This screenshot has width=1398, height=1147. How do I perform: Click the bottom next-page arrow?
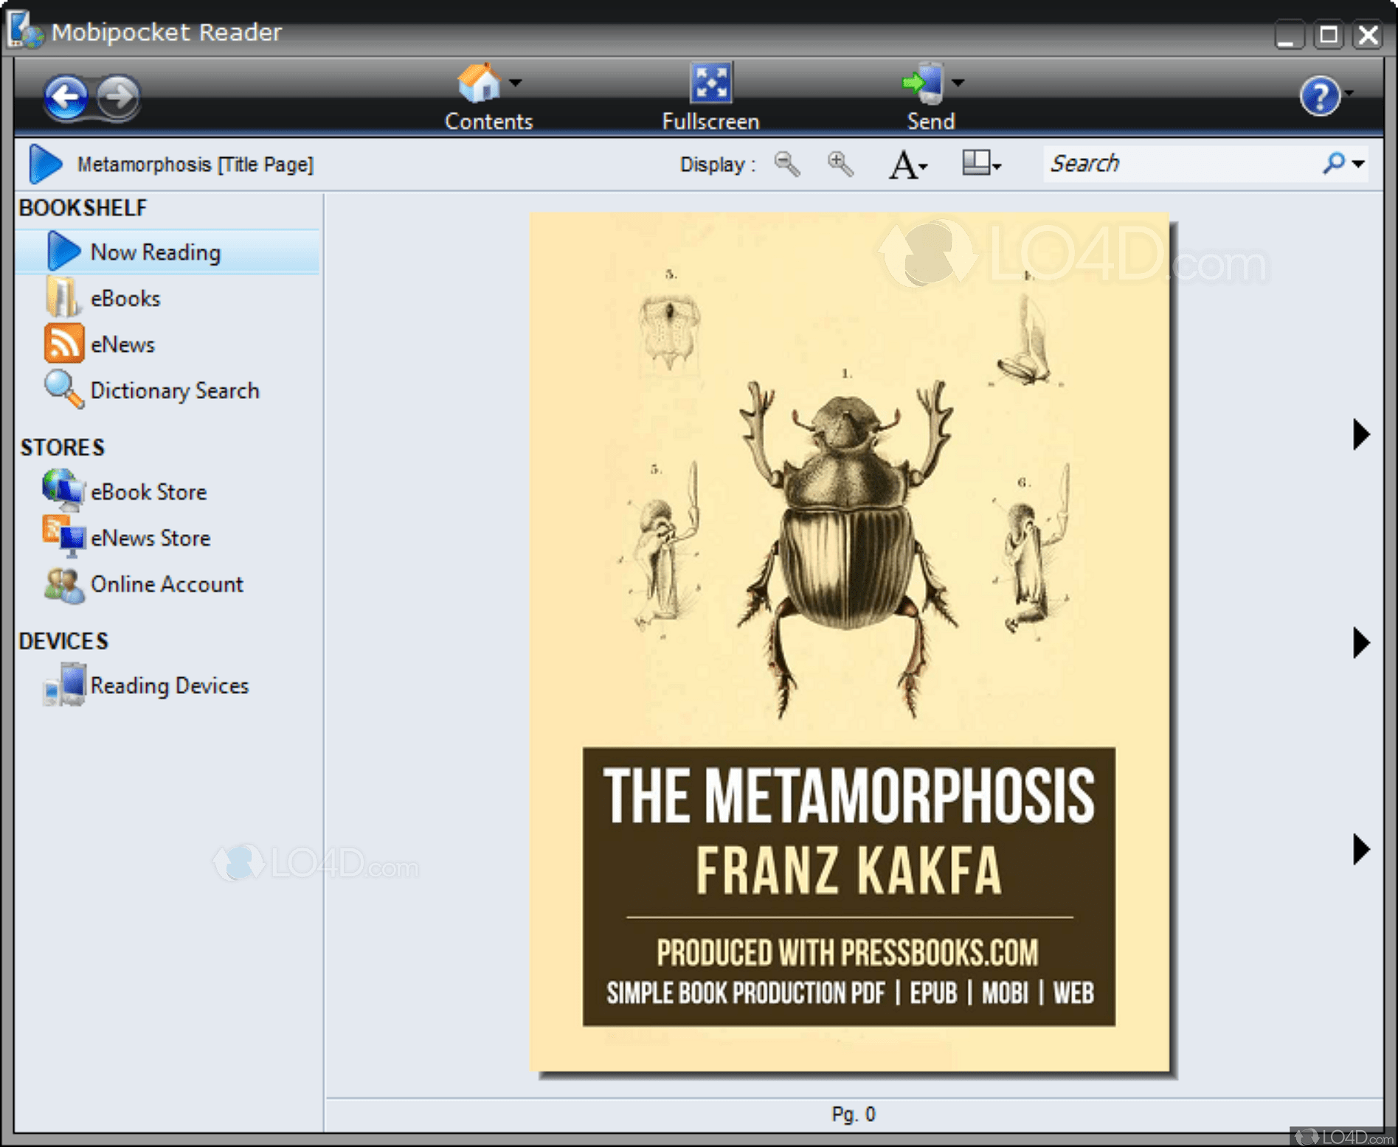1361,849
